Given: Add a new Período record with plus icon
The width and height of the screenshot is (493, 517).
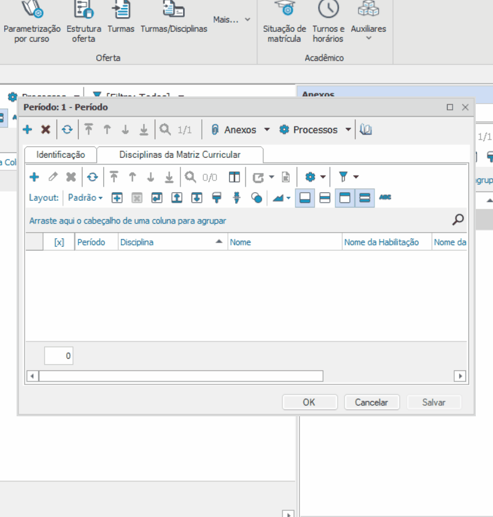Looking at the screenshot, I should 28,130.
